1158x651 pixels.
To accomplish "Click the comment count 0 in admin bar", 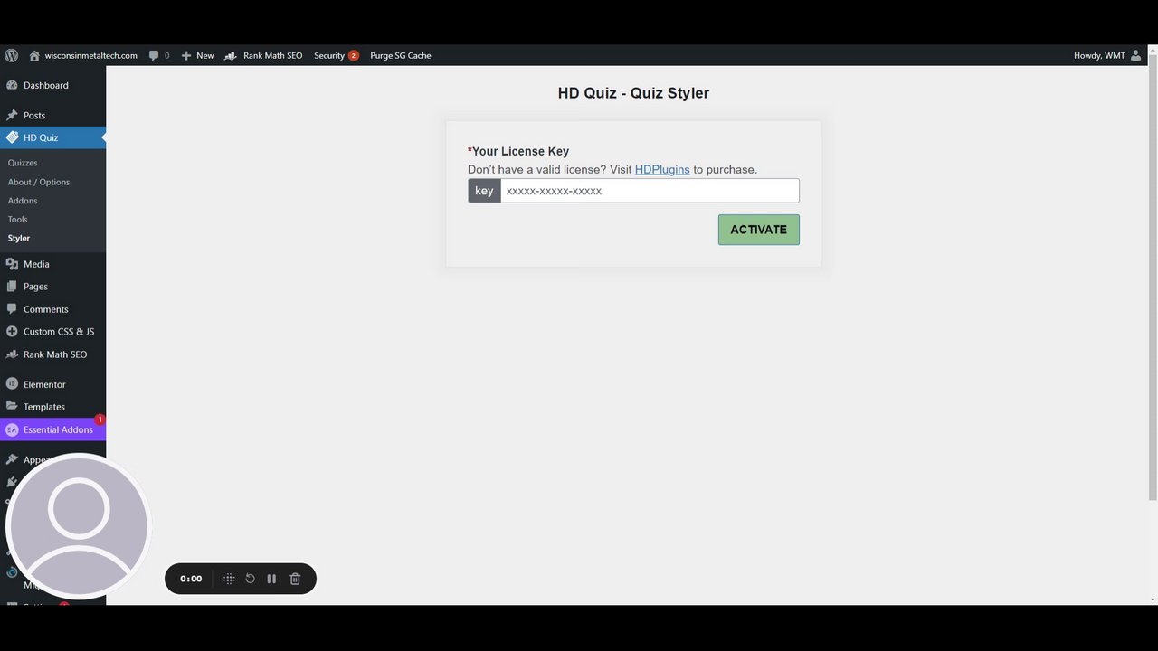I will pos(166,55).
